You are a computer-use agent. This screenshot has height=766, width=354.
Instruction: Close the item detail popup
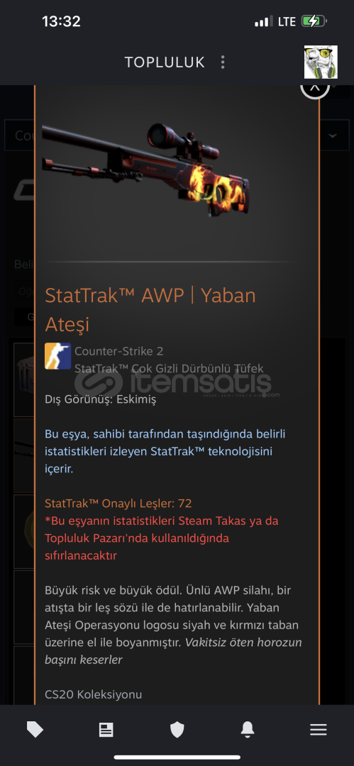(315, 88)
